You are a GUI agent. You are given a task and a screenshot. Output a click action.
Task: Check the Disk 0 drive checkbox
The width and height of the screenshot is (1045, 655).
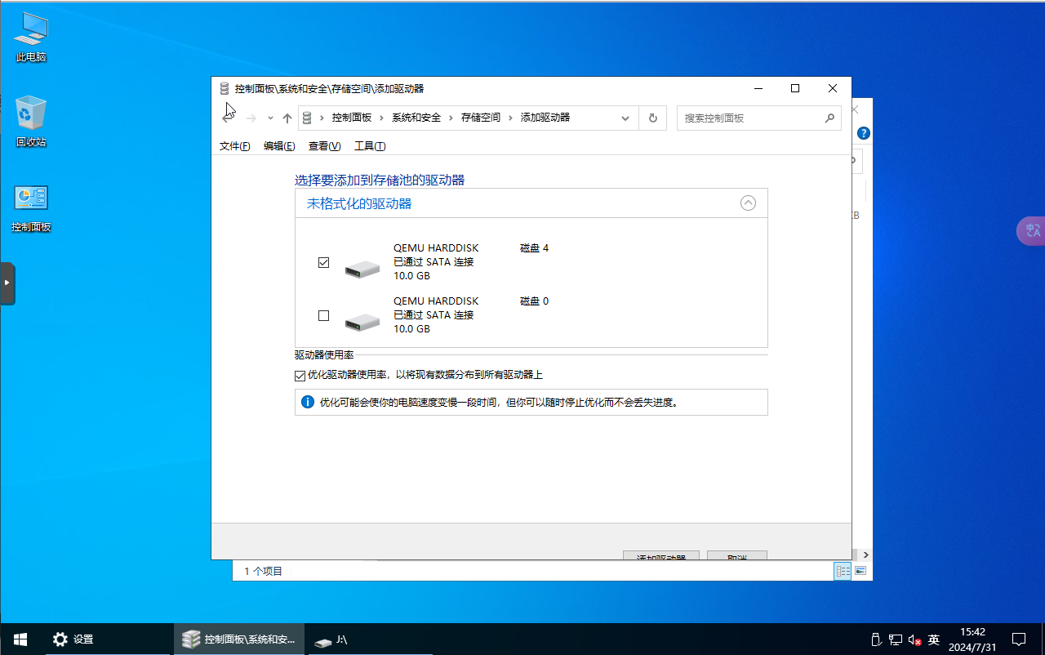[324, 315]
